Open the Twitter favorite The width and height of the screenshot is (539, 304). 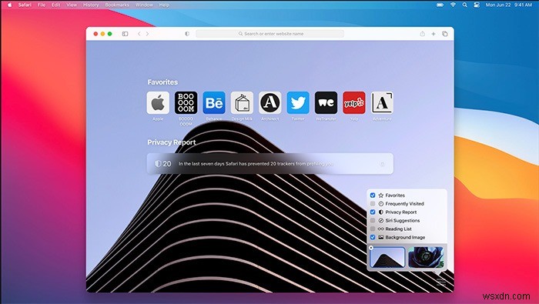click(x=298, y=102)
